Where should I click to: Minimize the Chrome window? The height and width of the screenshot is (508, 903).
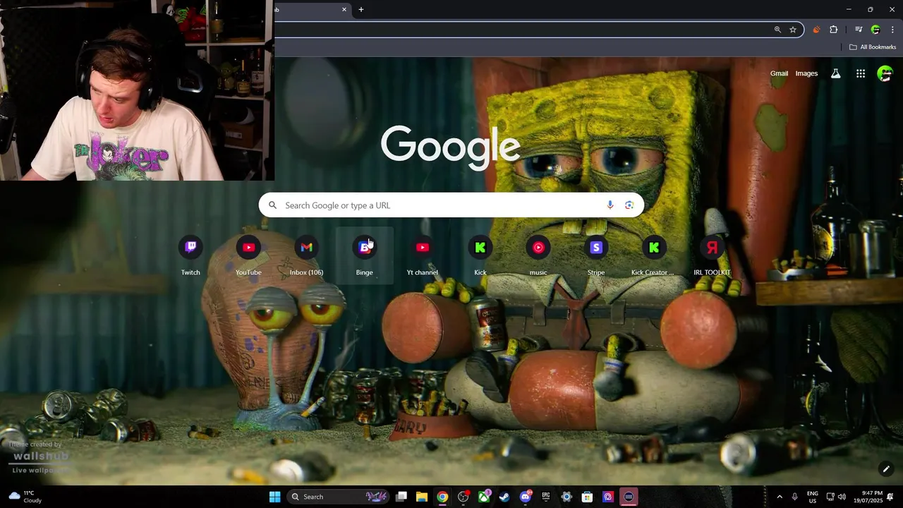point(849,9)
